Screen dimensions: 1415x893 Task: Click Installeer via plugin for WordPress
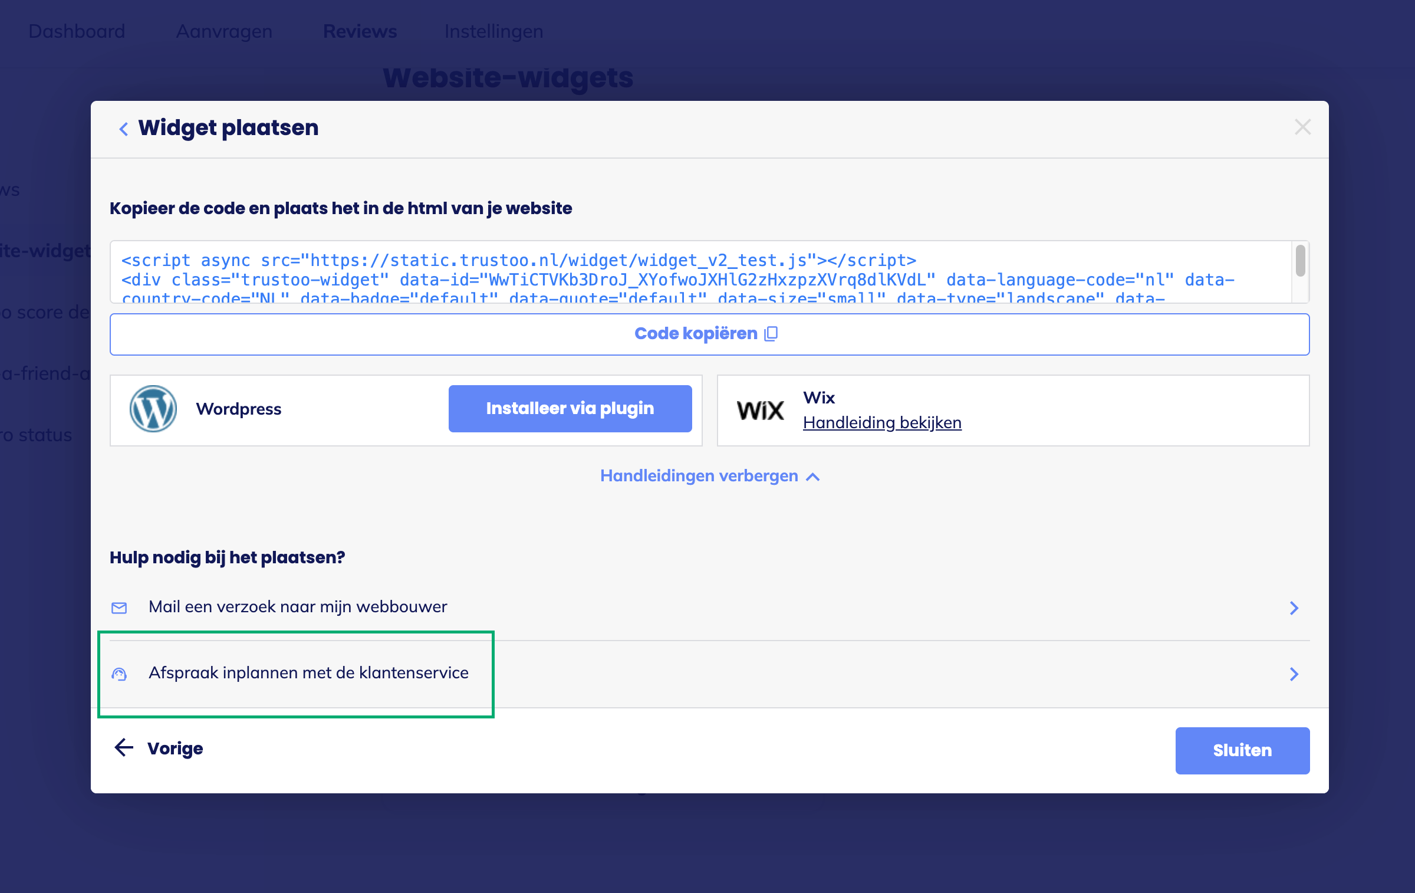(570, 408)
